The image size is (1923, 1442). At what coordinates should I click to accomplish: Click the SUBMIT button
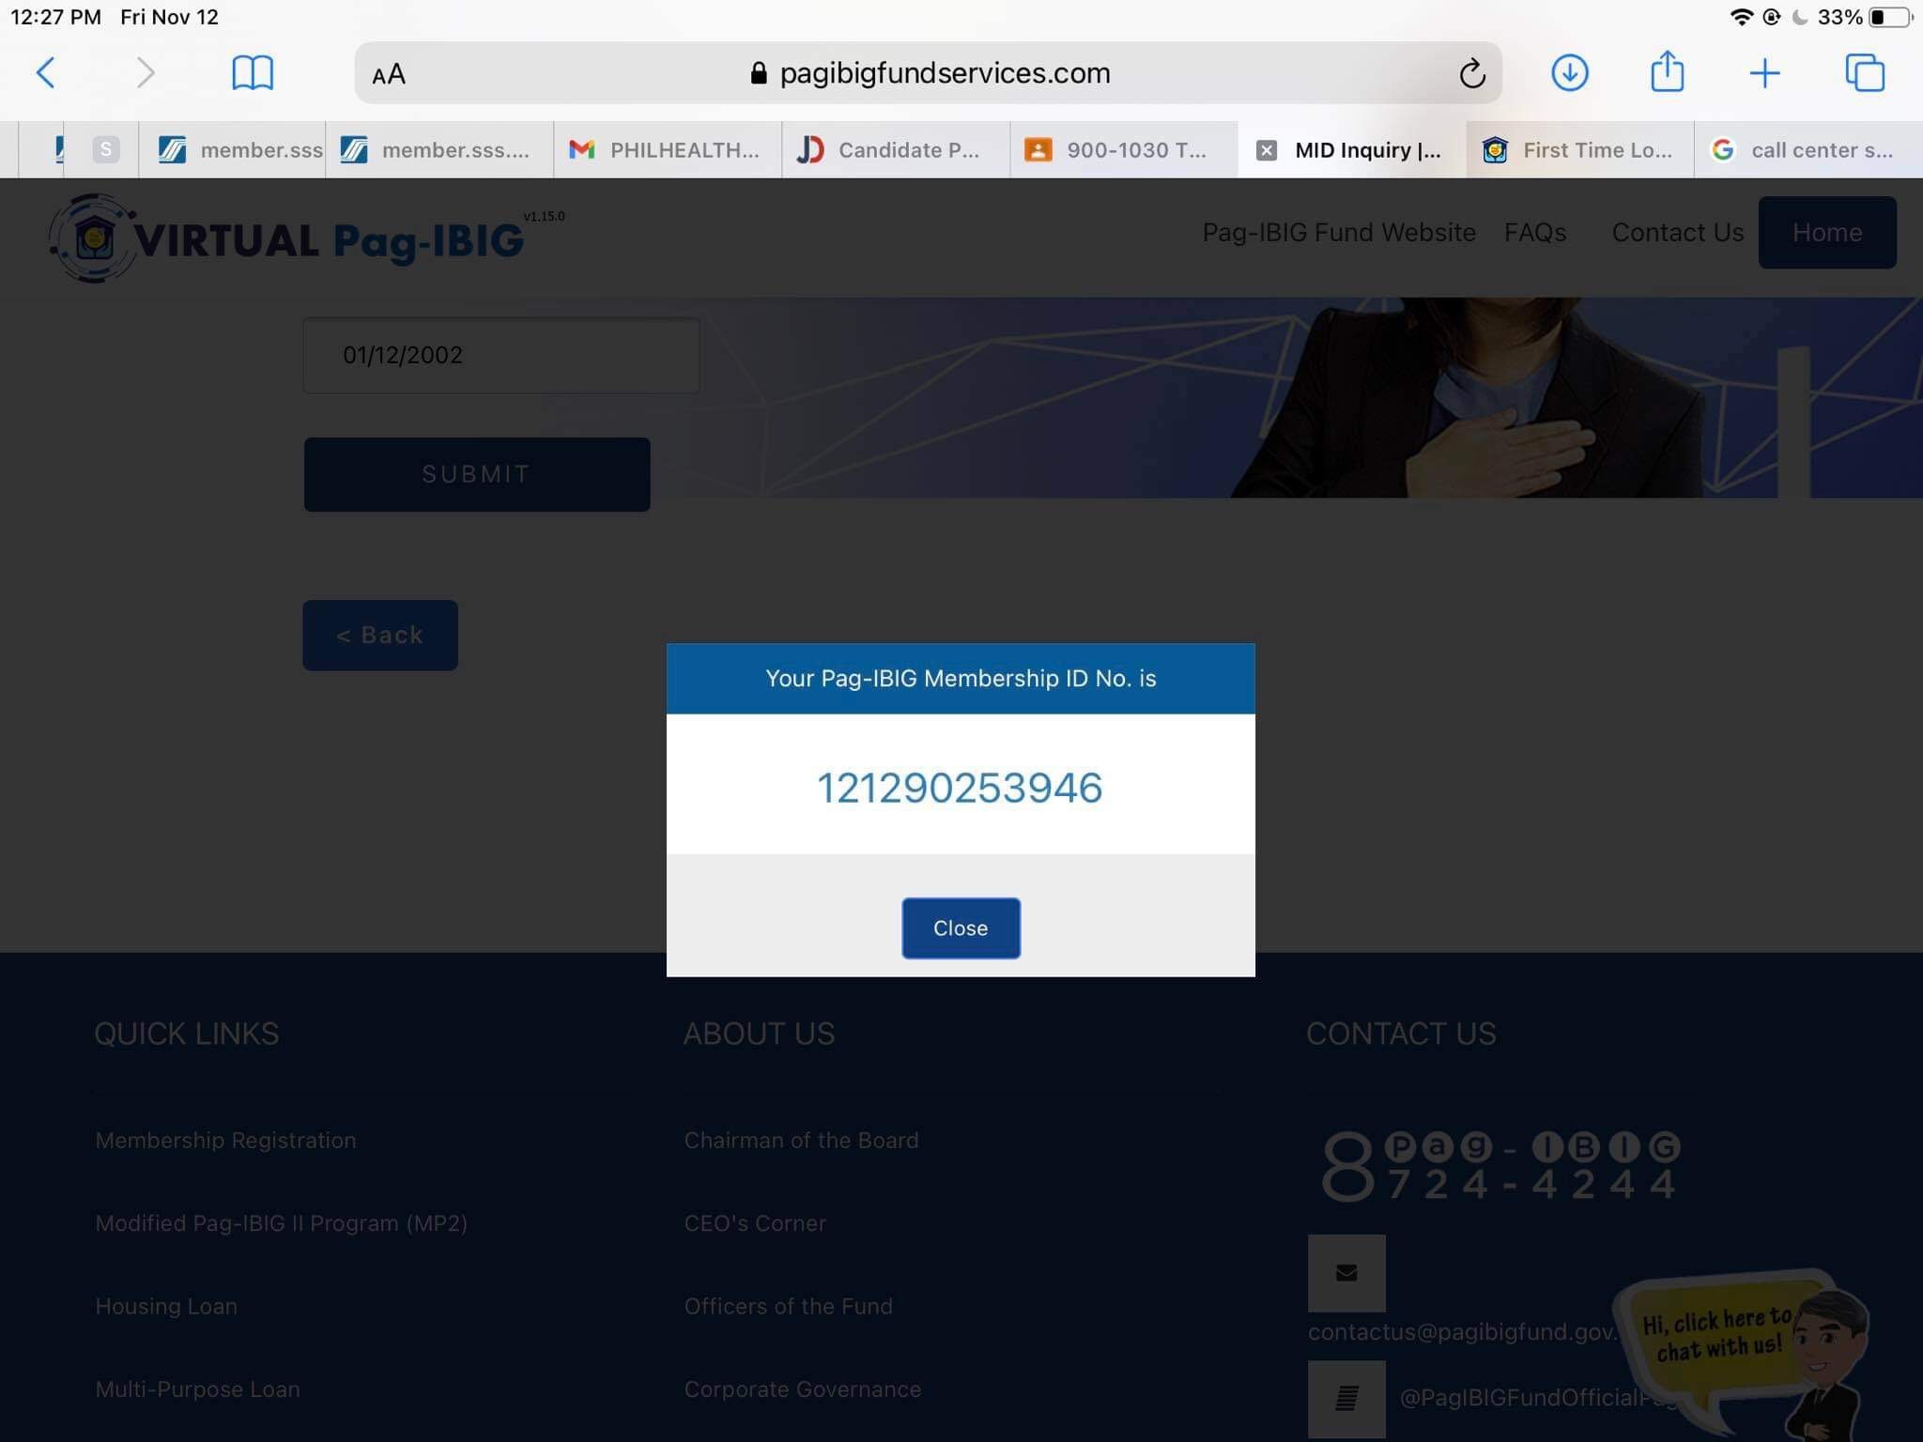click(476, 474)
